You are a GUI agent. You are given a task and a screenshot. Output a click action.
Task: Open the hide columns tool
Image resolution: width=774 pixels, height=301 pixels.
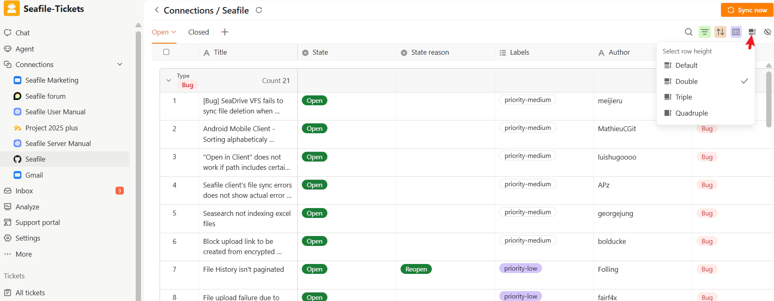point(767,32)
